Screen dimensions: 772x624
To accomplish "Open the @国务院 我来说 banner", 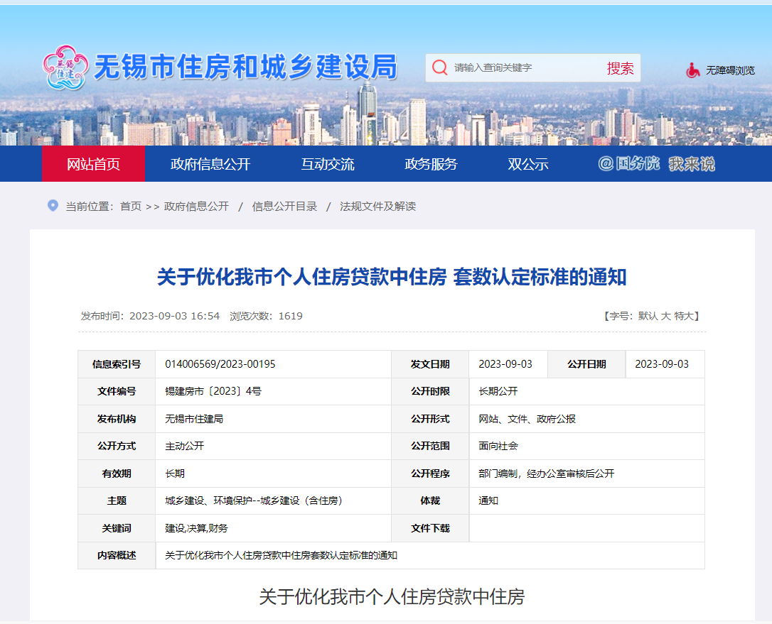I will tap(656, 164).
